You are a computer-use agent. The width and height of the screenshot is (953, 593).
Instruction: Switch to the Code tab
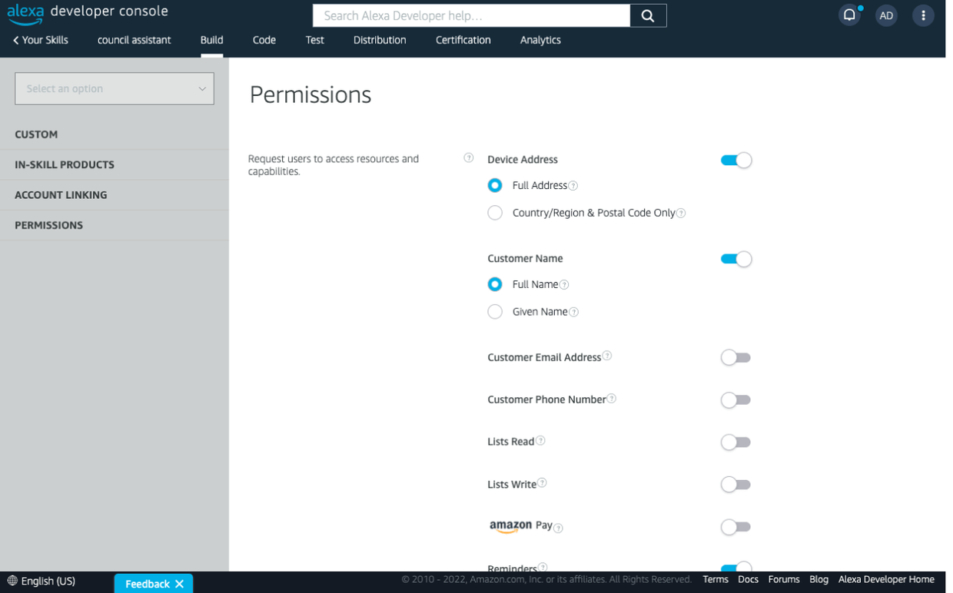pyautogui.click(x=264, y=40)
